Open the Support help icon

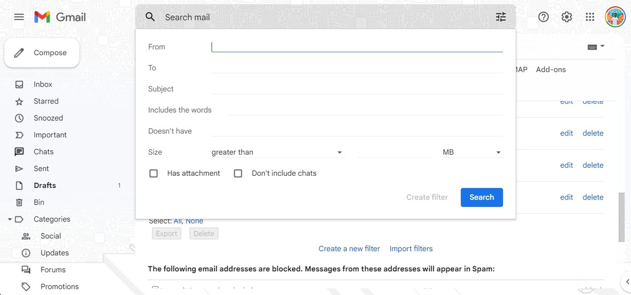[x=544, y=17]
